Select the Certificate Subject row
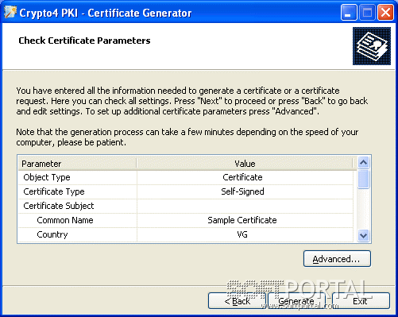This screenshot has height=317, width=398. [x=186, y=206]
